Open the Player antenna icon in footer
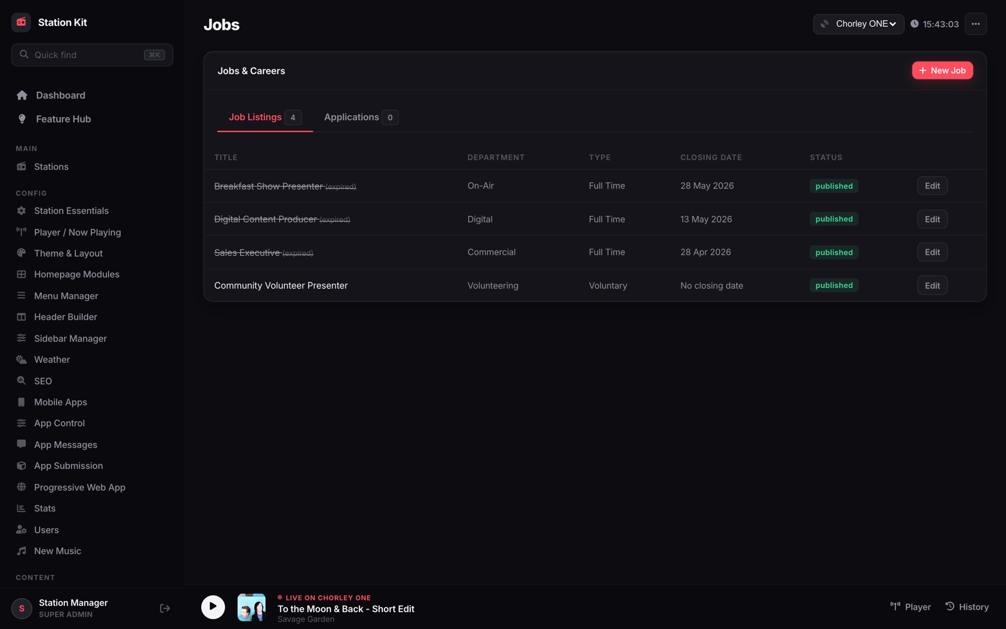1006x629 pixels. 895,606
